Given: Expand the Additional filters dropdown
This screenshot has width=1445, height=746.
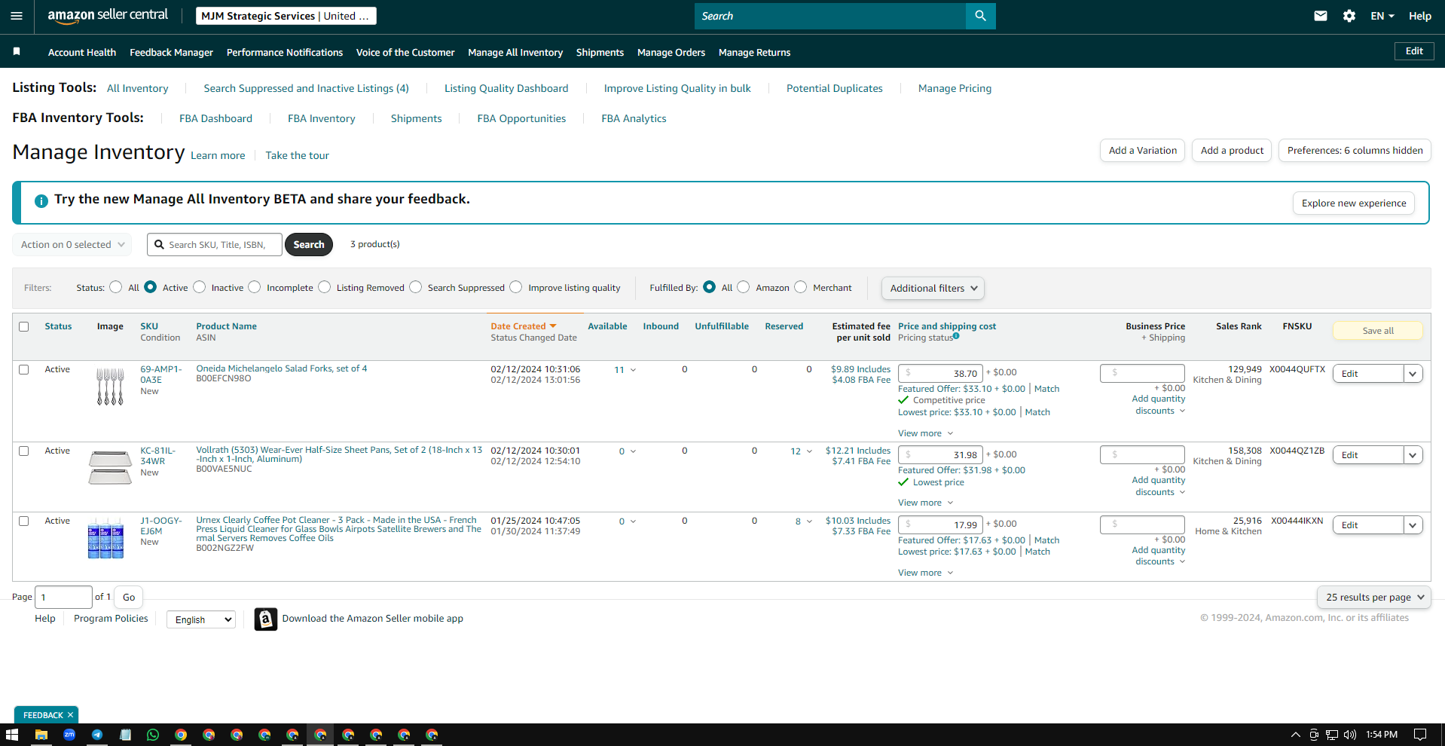Looking at the screenshot, I should pyautogui.click(x=933, y=288).
